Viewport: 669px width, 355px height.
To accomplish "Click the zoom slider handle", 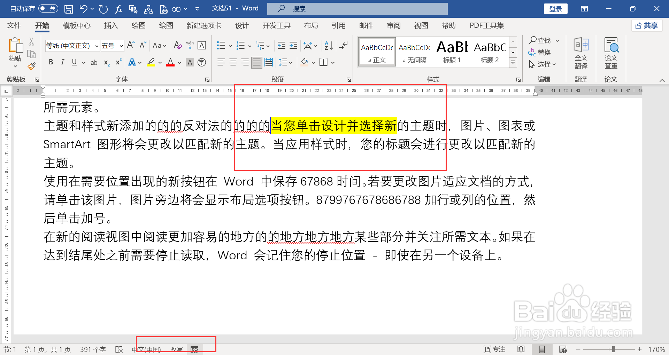I will point(613,349).
